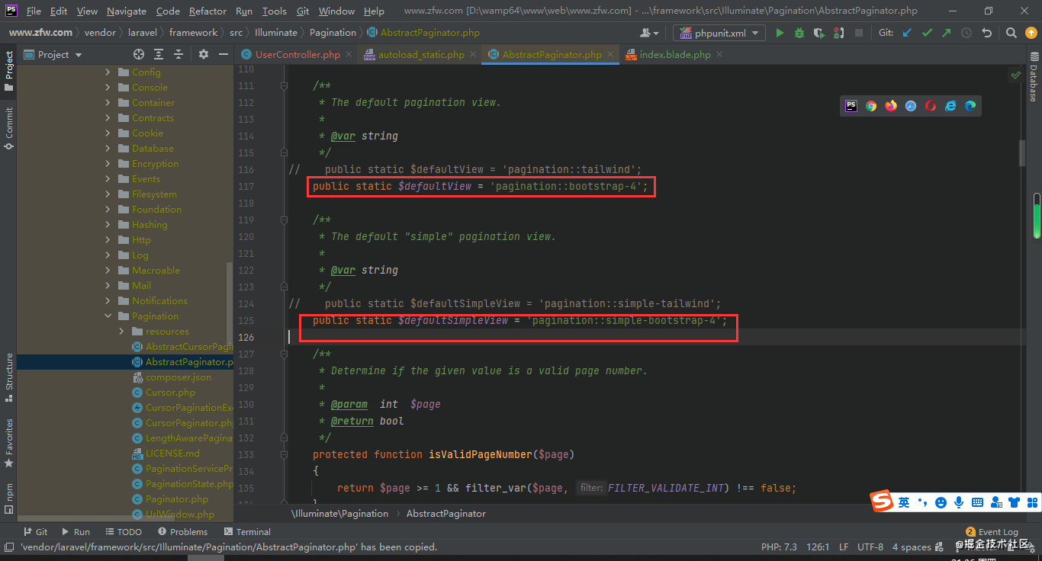Open the TODO tool window
The image size is (1042, 561).
123,532
